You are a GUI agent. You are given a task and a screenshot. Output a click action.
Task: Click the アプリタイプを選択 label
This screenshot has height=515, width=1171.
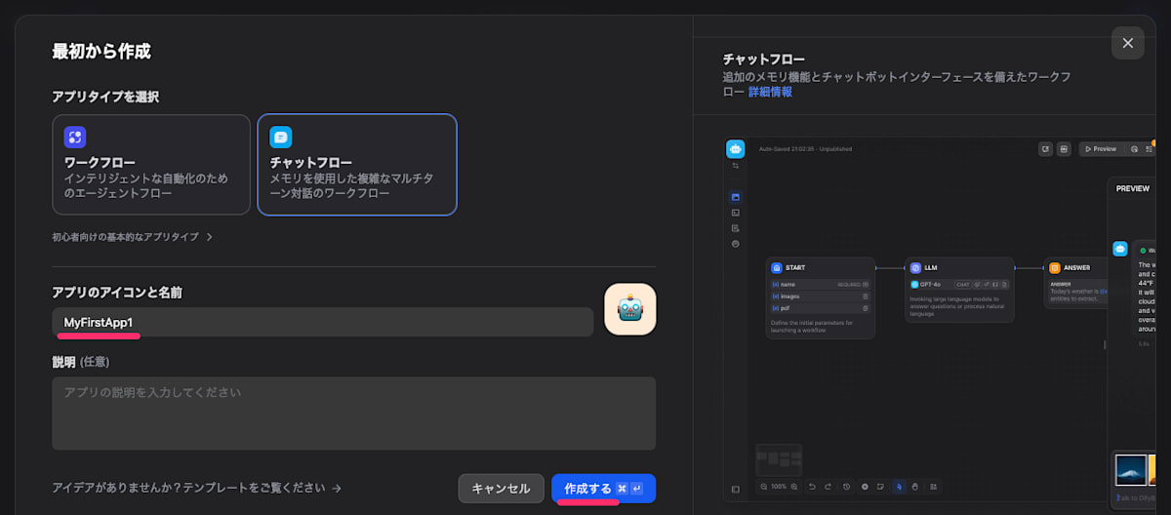pos(105,98)
